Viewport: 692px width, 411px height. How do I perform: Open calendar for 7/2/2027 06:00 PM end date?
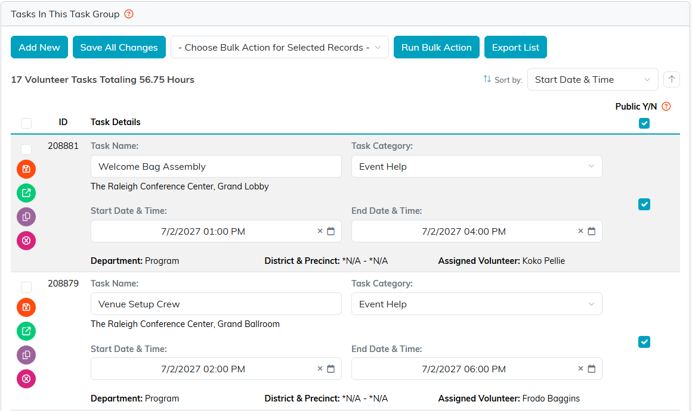click(x=592, y=369)
